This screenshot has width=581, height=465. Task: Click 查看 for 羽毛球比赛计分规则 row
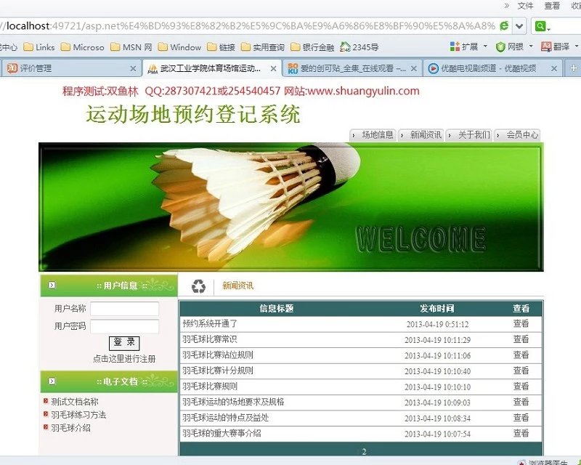(x=521, y=371)
